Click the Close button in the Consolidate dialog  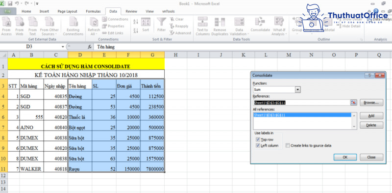pos(371,157)
